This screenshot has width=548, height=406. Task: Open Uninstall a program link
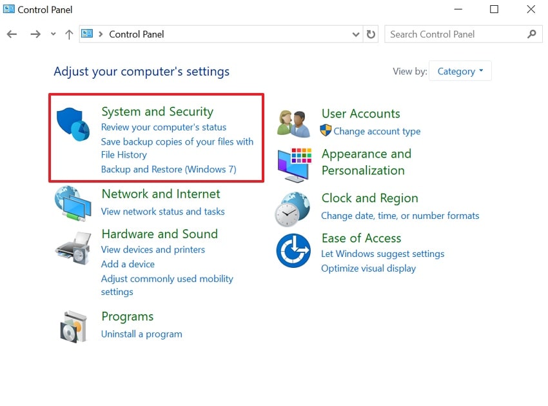click(141, 334)
